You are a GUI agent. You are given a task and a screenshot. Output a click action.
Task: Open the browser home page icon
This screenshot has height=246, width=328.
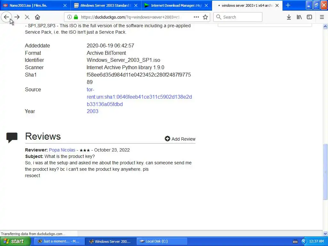[37, 17]
